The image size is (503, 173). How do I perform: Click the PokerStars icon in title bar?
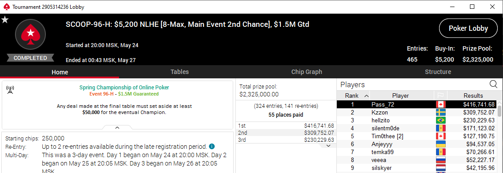[x=7, y=7]
